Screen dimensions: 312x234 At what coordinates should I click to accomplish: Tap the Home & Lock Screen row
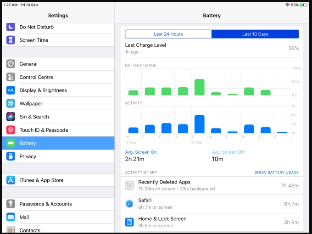coord(212,222)
